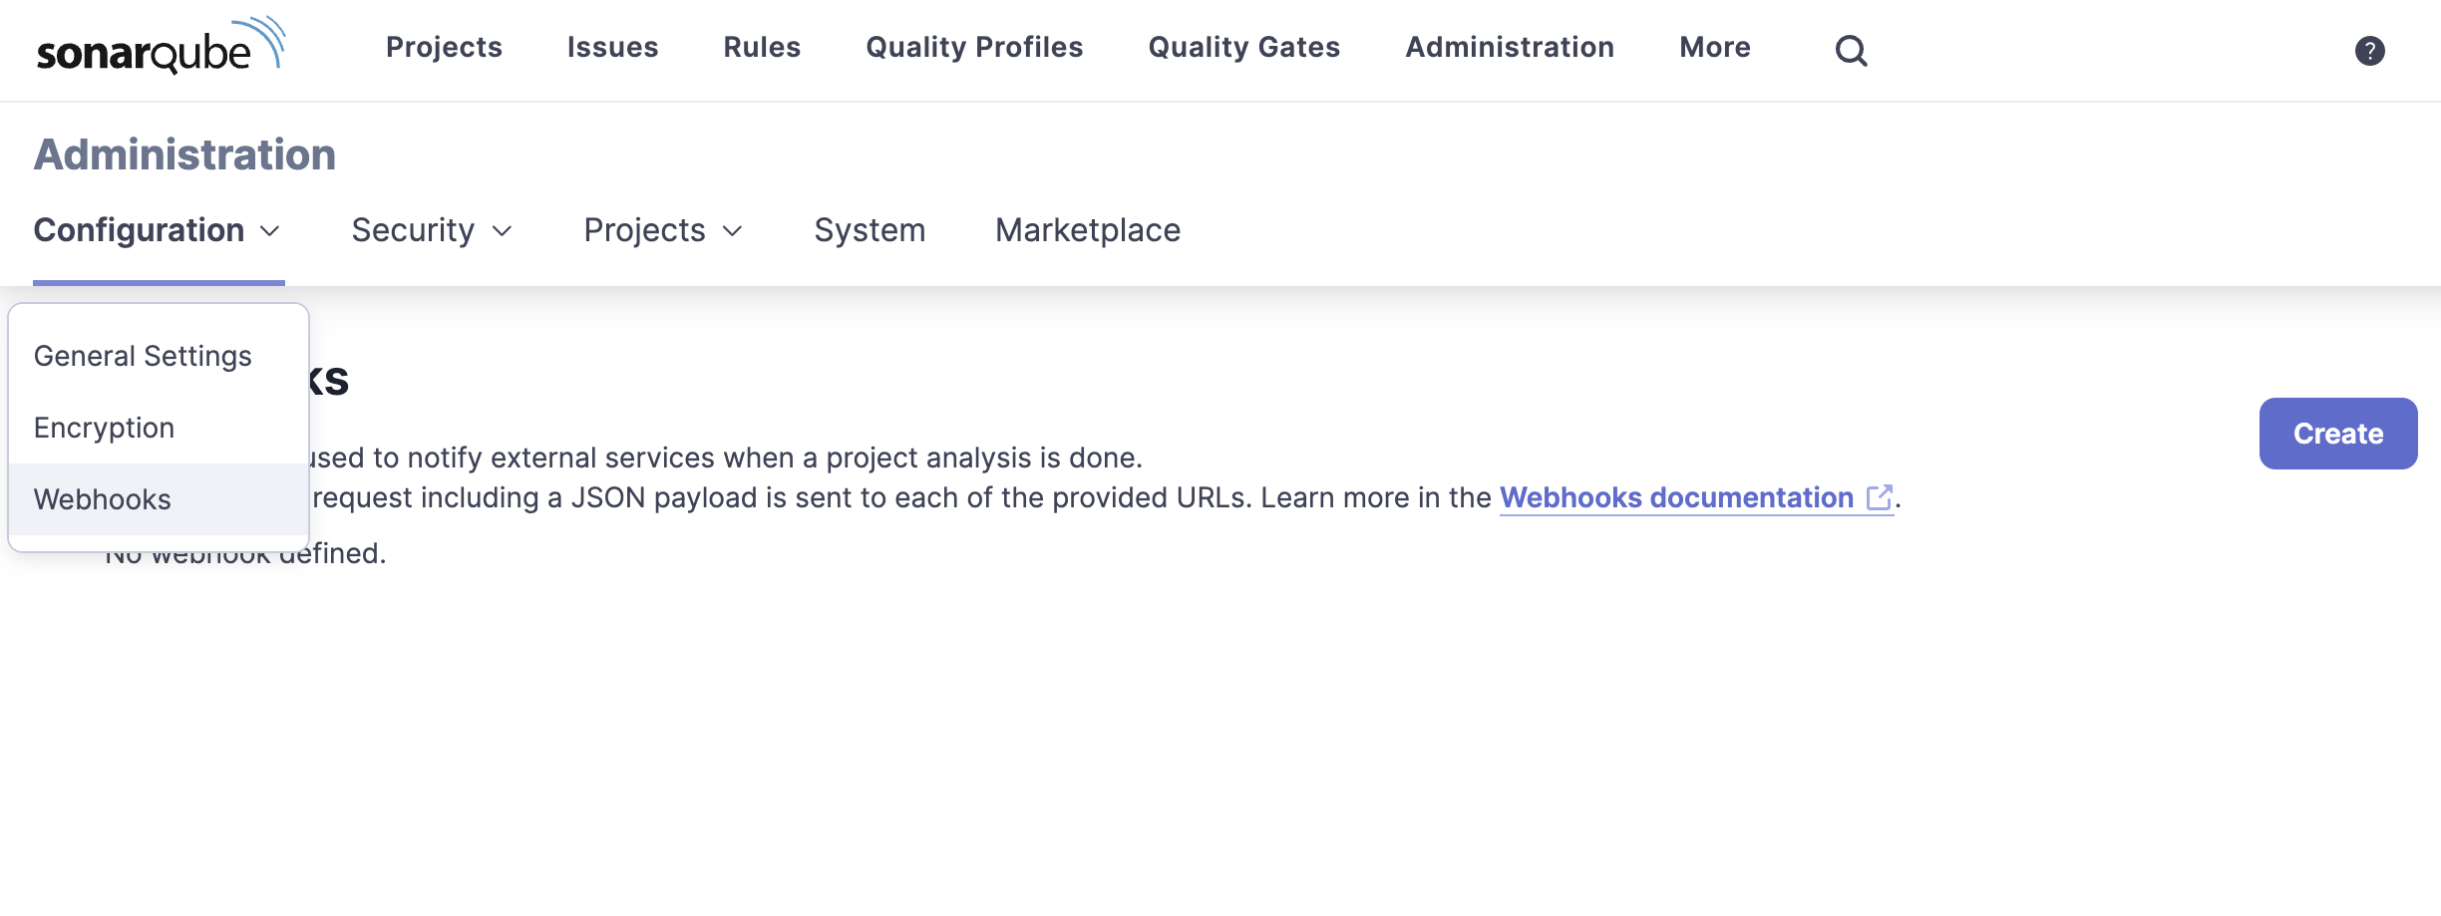Switch to the Marketplace tab

pos(1088,230)
